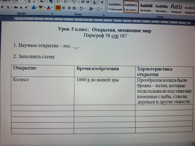Click the 'Научное открытие – это' line
Image resolution: width=195 pixels, height=146 pixels.
(x=46, y=46)
